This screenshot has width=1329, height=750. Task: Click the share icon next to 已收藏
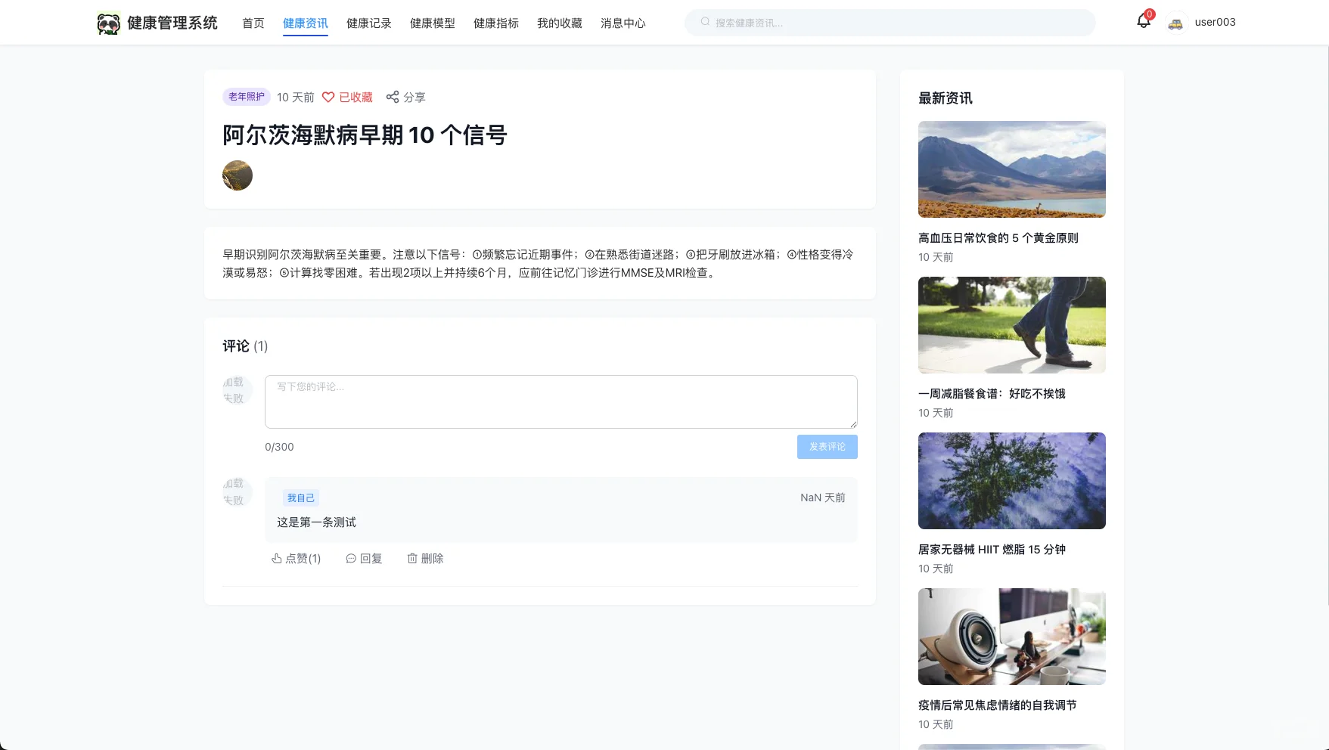tap(393, 97)
